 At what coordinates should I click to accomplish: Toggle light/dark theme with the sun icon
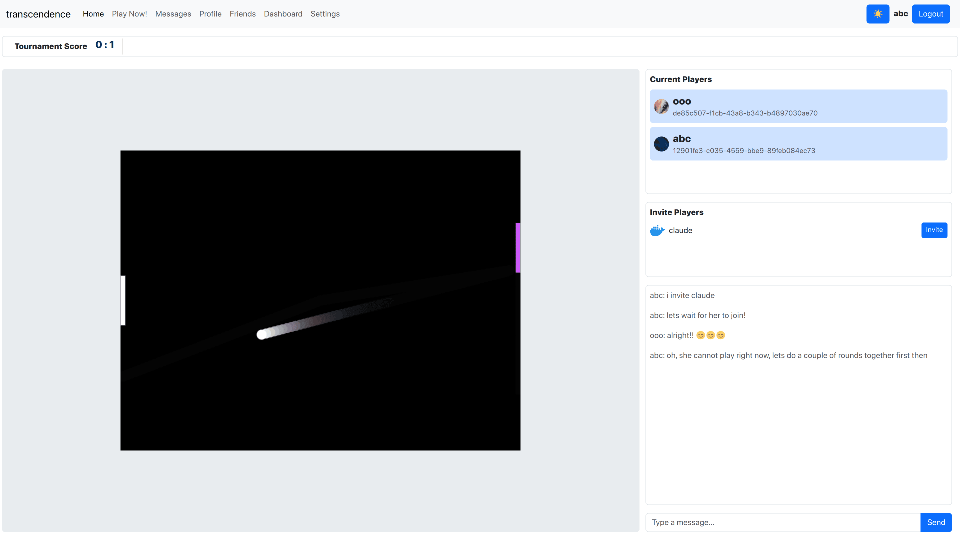pos(878,14)
